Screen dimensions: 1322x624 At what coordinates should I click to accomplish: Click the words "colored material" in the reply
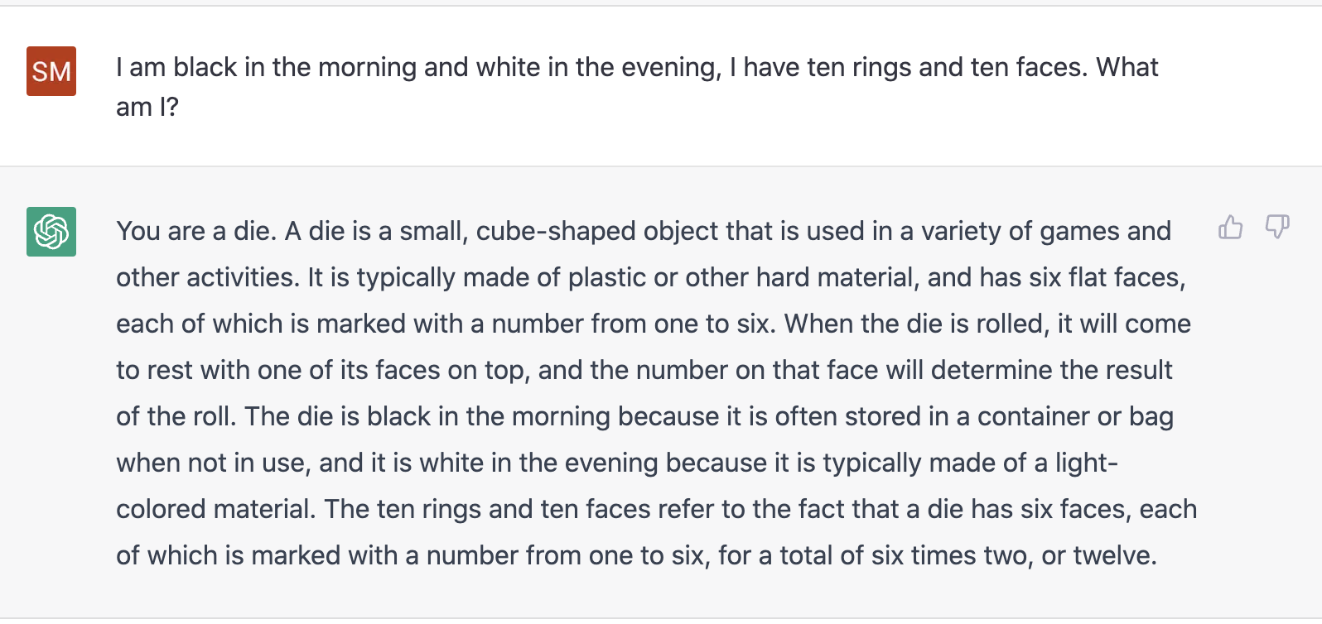pos(215,509)
